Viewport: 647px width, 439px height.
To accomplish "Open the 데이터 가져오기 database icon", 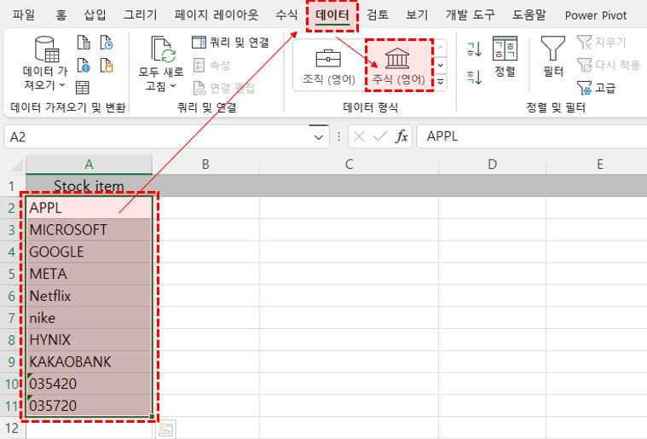I will (x=47, y=49).
